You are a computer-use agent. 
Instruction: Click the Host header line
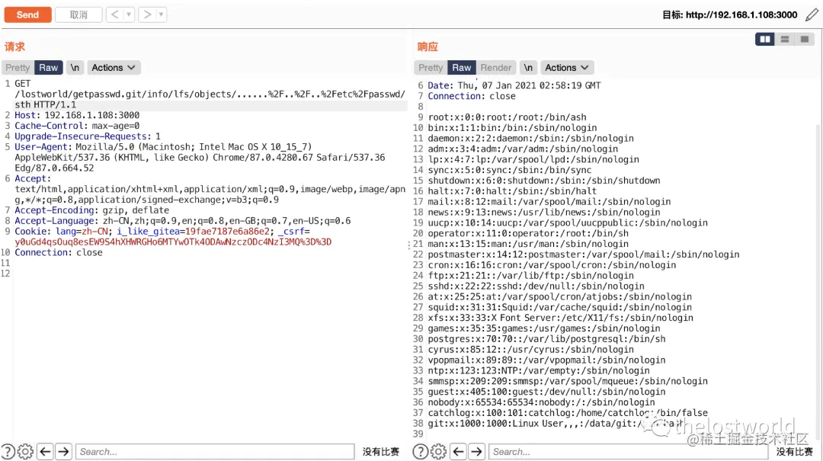77,115
